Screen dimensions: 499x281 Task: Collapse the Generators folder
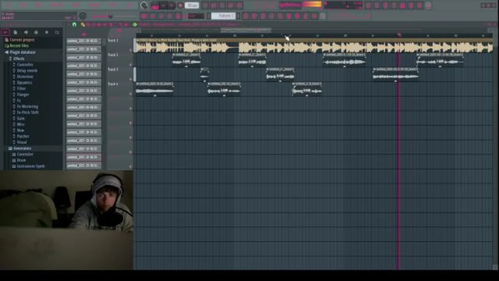[x=22, y=148]
